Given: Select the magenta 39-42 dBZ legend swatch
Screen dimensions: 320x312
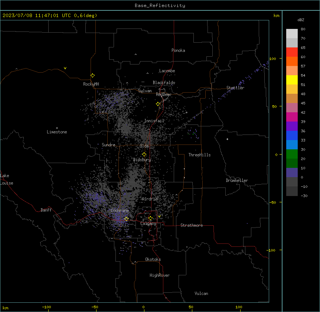Looking at the screenshot, I should pos(292,117).
